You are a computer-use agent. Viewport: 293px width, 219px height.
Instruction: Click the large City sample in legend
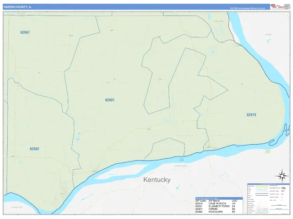(283, 188)
